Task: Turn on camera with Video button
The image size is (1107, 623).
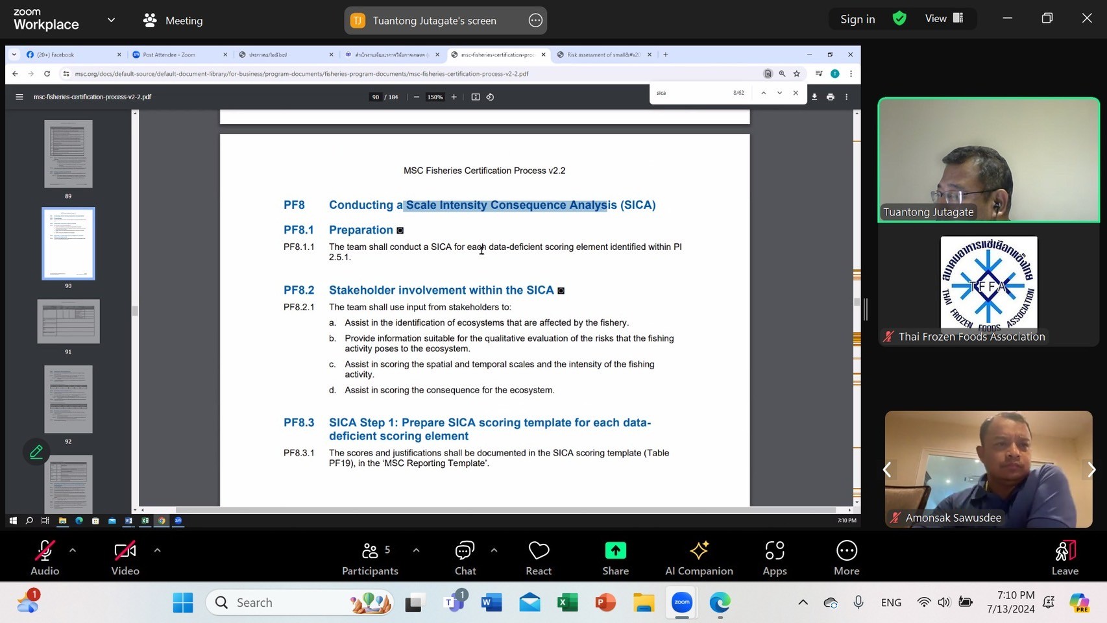Action: 125,557
